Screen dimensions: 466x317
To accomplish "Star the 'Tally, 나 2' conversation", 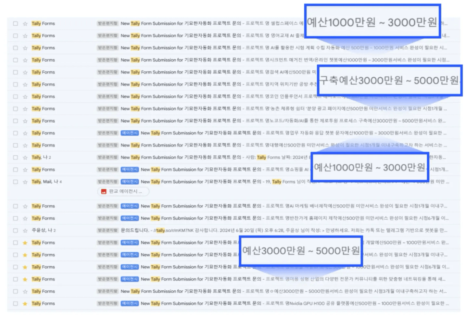I will [25, 157].
